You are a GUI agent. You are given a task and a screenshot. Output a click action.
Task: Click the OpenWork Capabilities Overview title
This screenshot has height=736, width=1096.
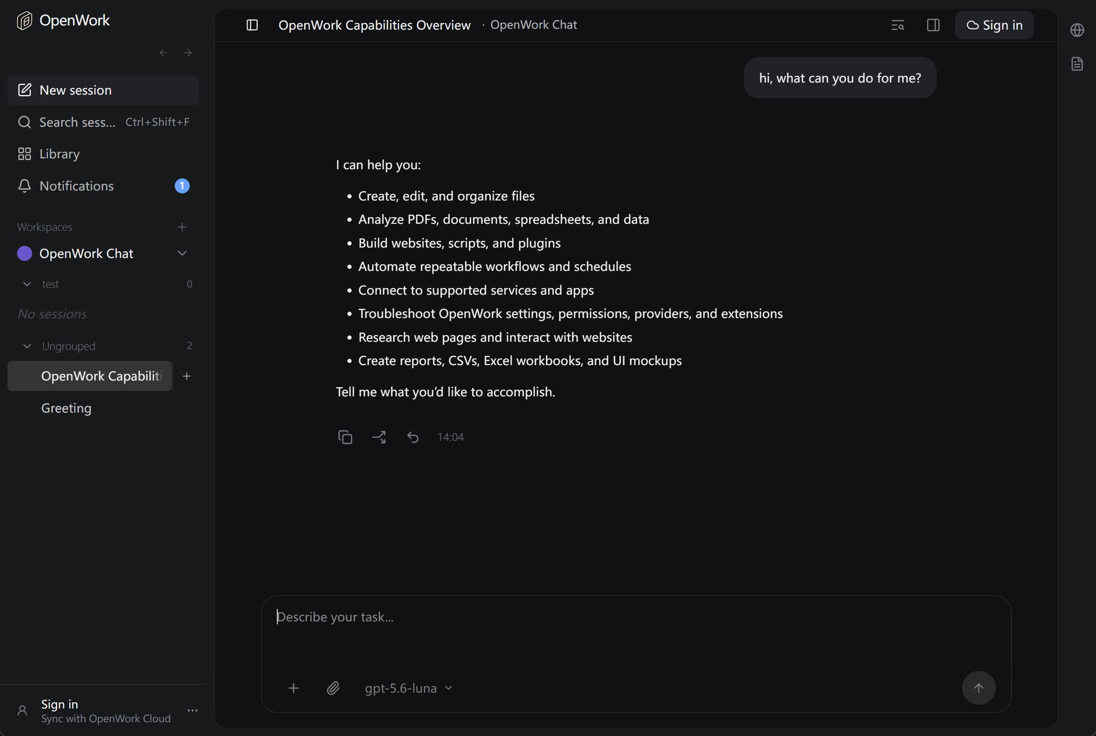coord(374,25)
